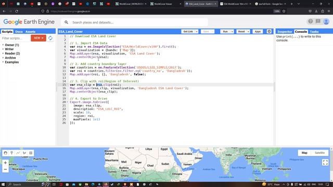This screenshot has height=187, width=333.
Task: Open the user account avatar
Action: pos(326,21)
